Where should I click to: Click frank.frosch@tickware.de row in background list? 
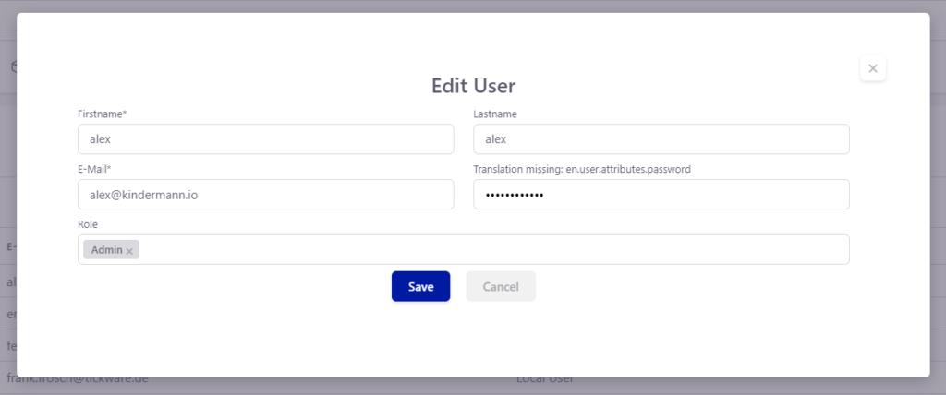[x=78, y=380]
